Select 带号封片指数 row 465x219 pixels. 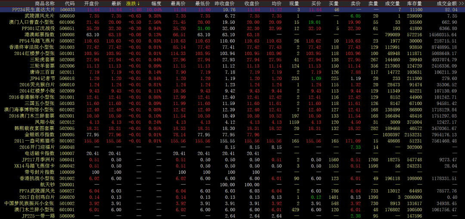[x=232, y=172]
